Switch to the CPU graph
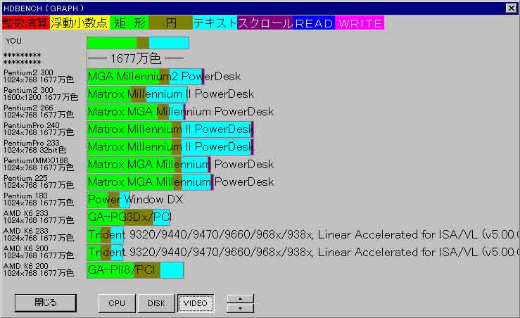Screen dimensions: 520x318 117,303
